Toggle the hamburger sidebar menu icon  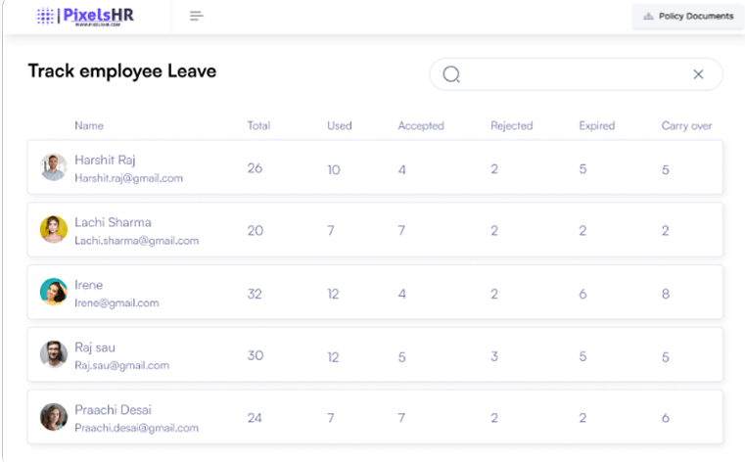(197, 16)
